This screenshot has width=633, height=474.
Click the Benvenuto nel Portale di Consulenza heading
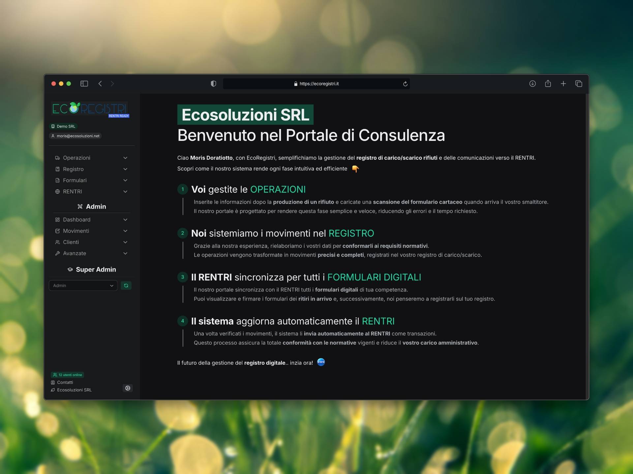click(x=311, y=135)
